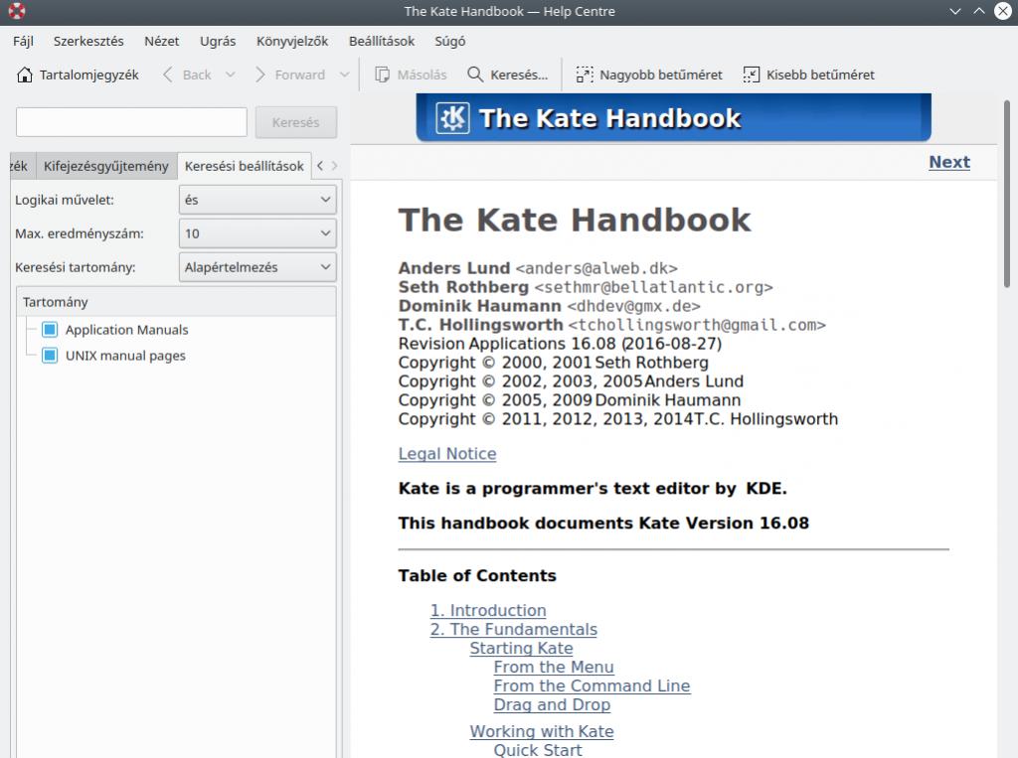1018x758 pixels.
Task: Decrease font with Kisebb betűméret icon
Action: pos(752,75)
